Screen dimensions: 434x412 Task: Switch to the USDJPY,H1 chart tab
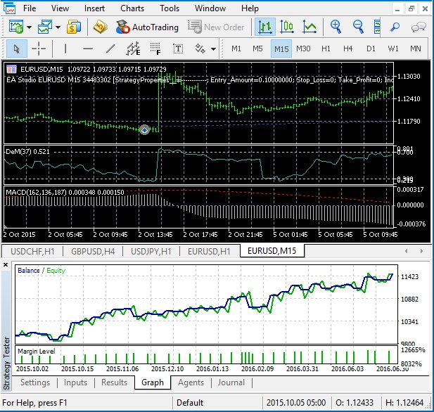pos(151,251)
